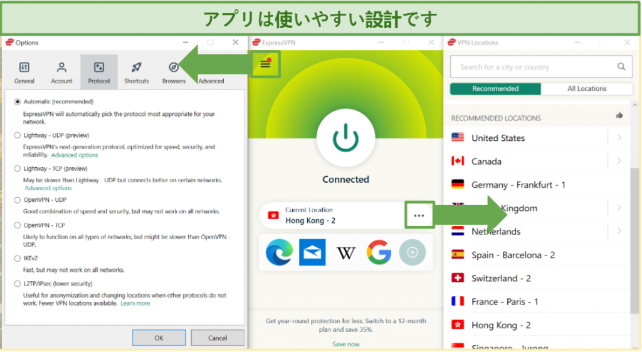Click the Germany flag icon
The height and width of the screenshot is (352, 642).
457,184
